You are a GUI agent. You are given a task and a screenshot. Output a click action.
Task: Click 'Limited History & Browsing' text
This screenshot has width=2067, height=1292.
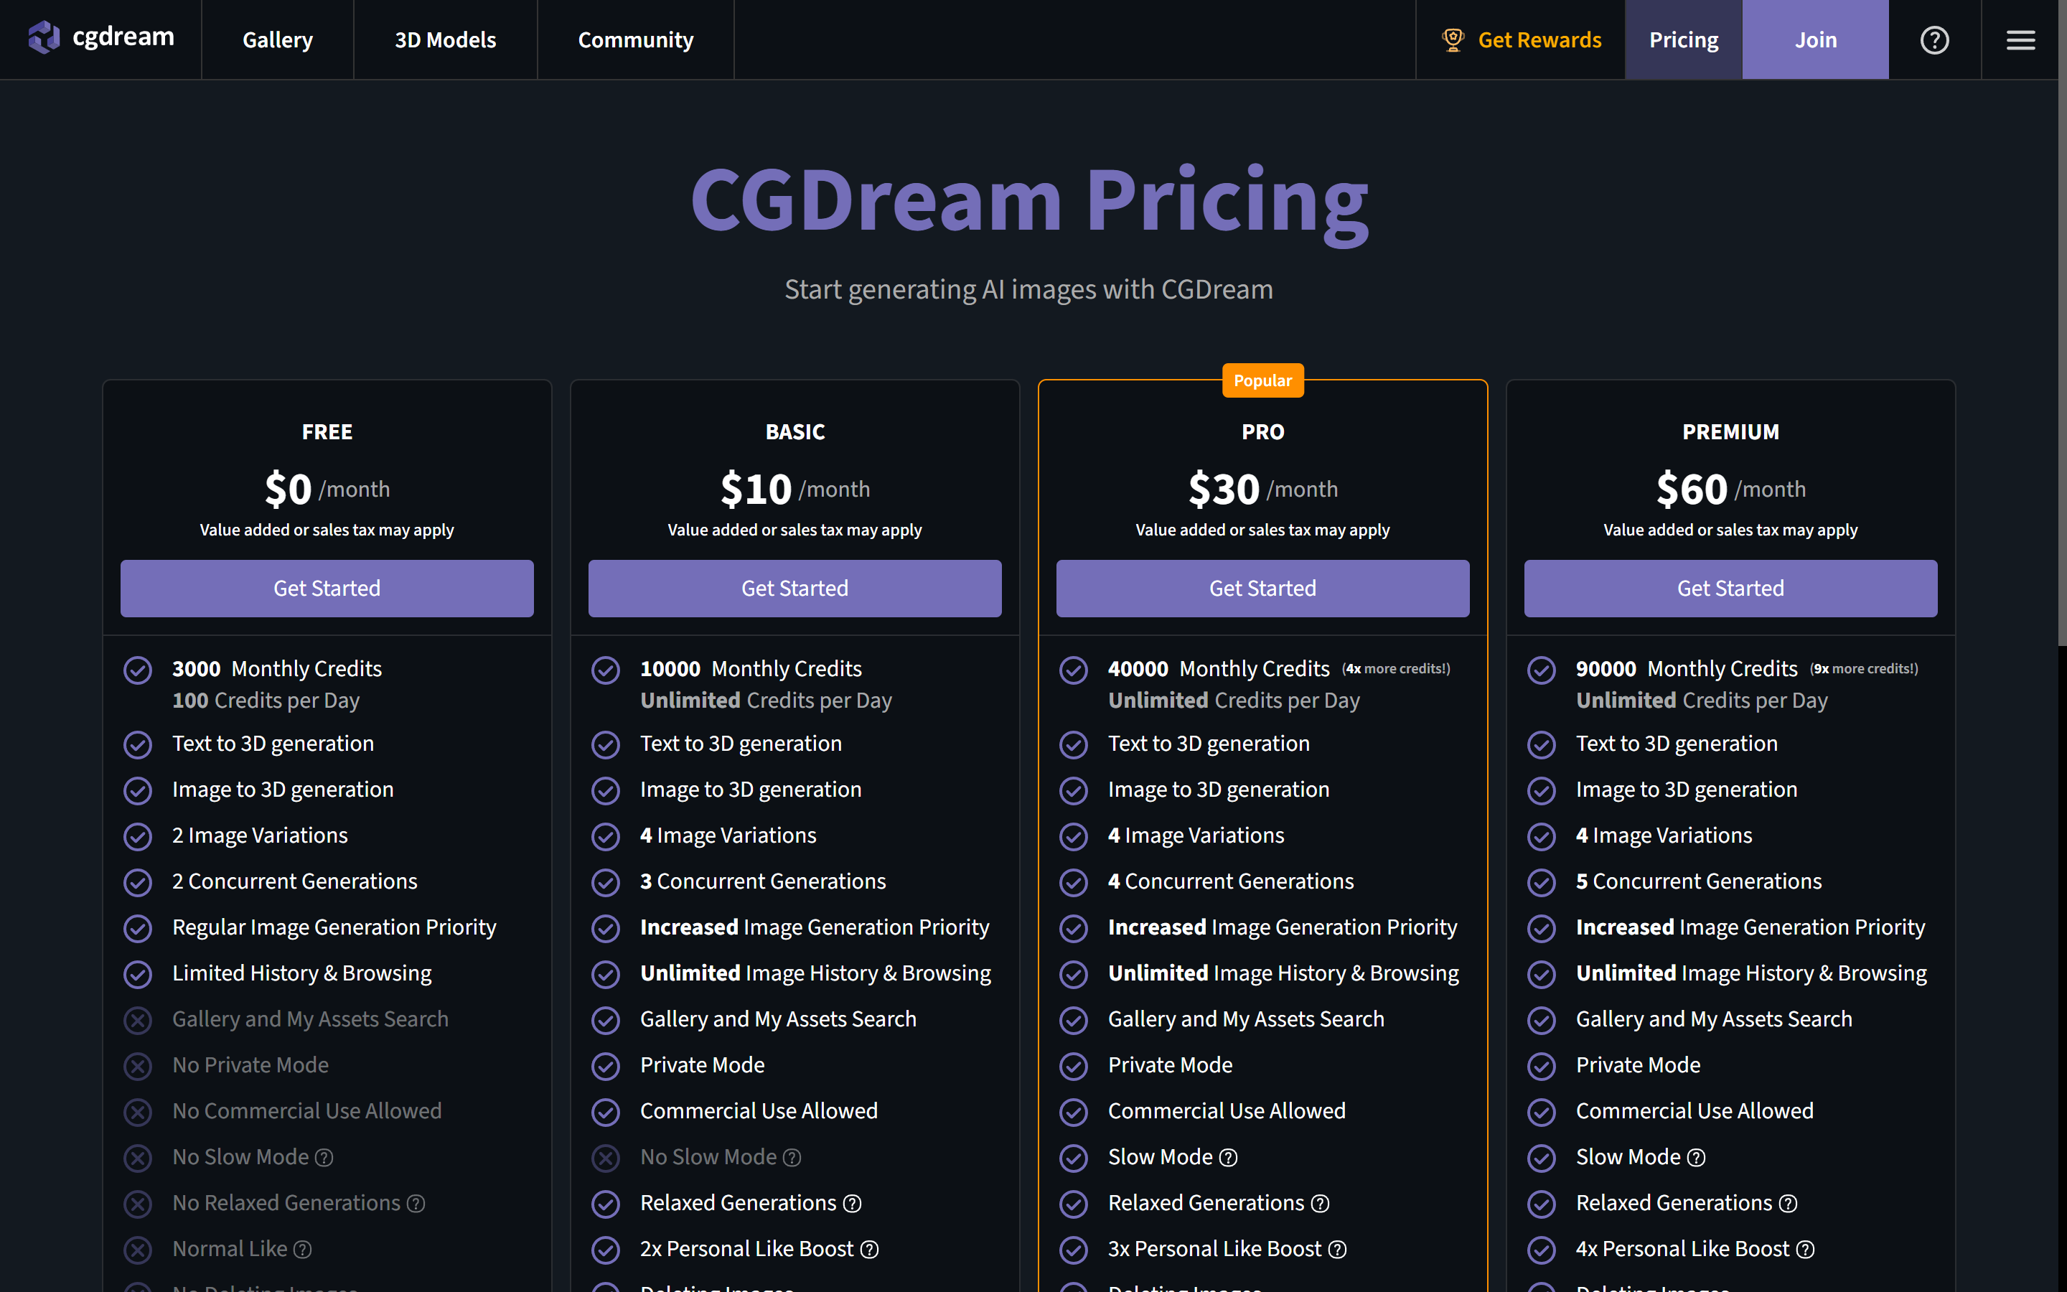point(301,973)
